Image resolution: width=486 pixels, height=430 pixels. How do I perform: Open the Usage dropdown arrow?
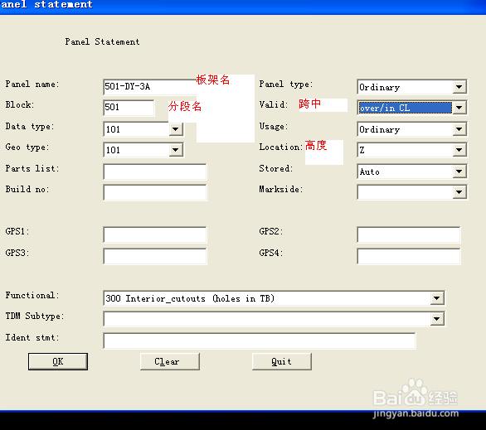coord(459,129)
